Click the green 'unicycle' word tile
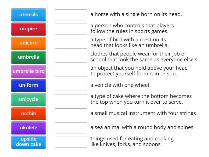209x157 pixels. coord(28,99)
